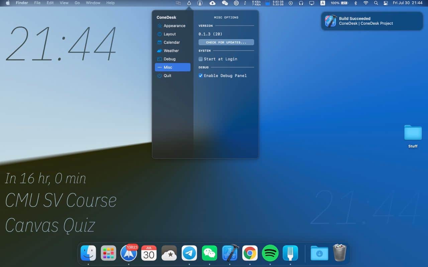Open Spotlight search icon
428x267 pixels.
click(x=376, y=3)
